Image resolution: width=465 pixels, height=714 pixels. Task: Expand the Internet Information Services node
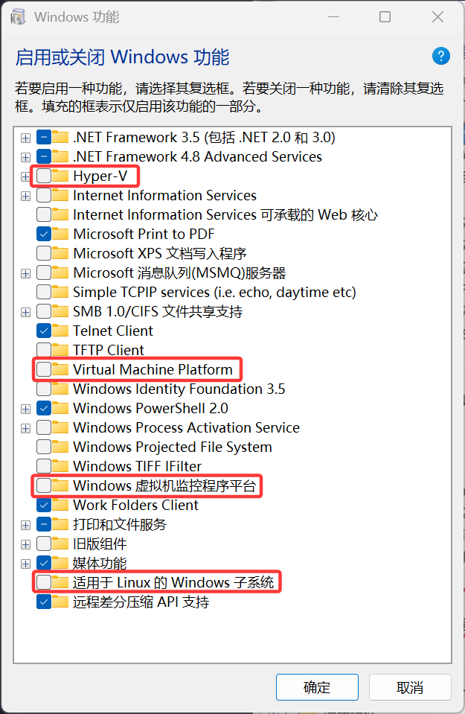[26, 196]
